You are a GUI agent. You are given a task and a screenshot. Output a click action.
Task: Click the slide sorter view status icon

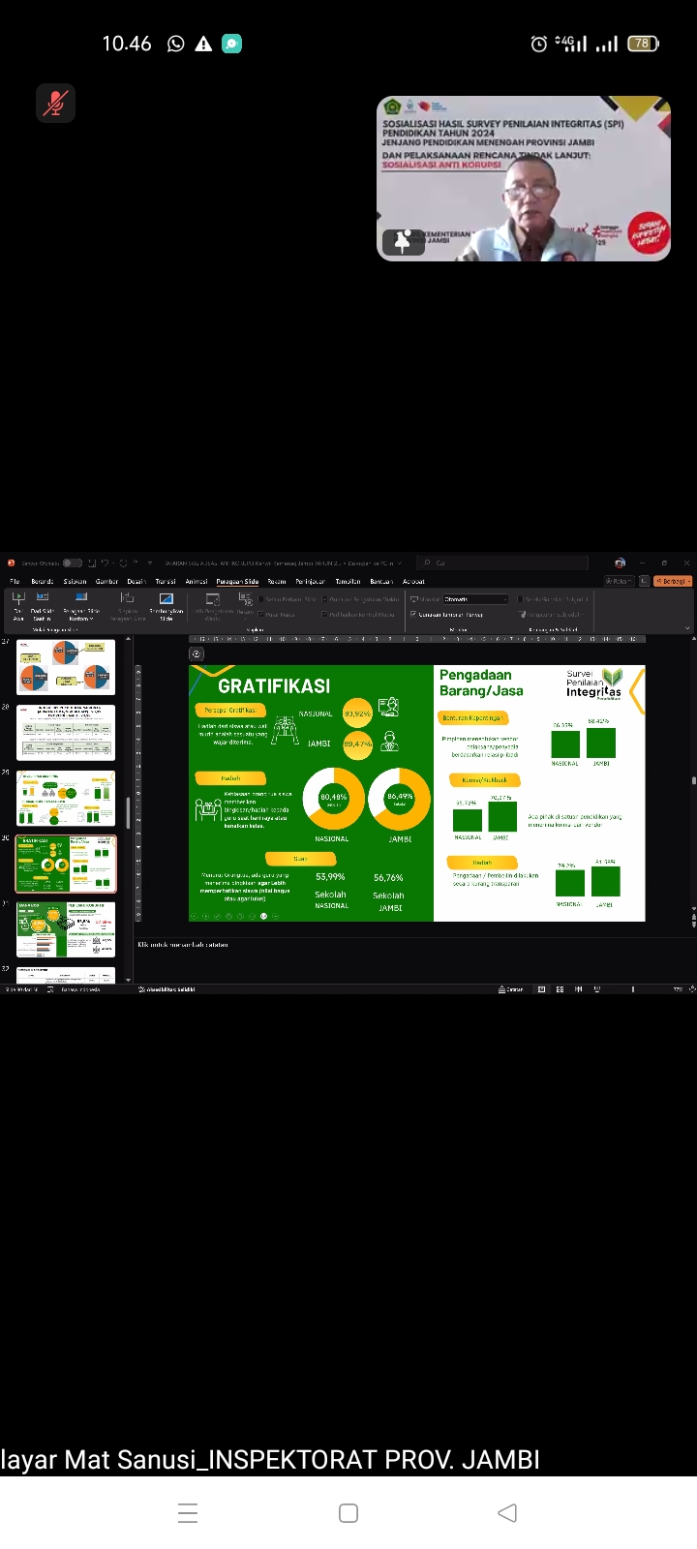[560, 989]
